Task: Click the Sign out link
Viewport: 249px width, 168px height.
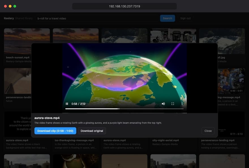Action: click(185, 18)
